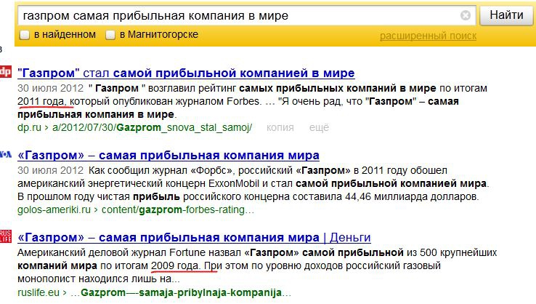Image resolution: width=536 pixels, height=304 pixels.
Task: Click the Golos Ameriki favicon beside the second result
Action: pos(6,154)
